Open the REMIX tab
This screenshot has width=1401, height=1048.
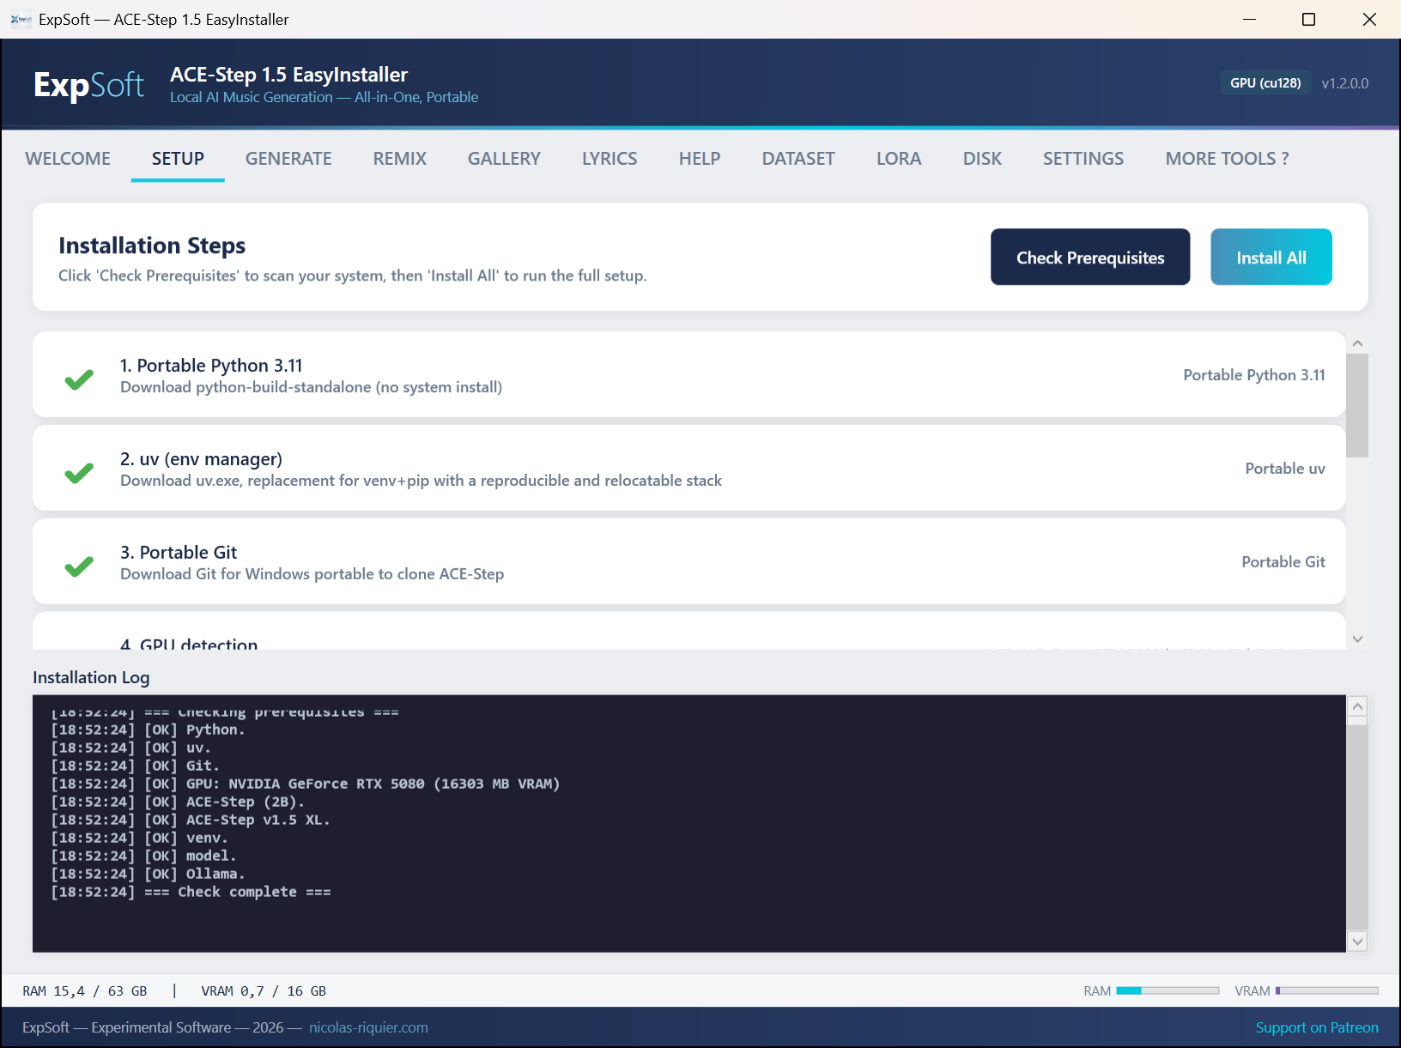point(400,159)
